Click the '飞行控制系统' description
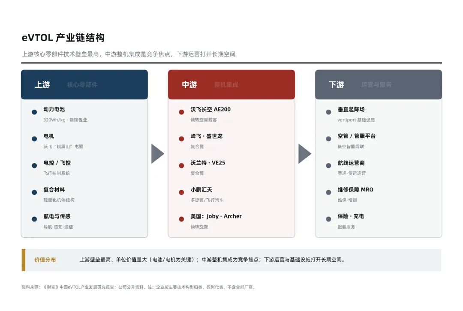The height and width of the screenshot is (311, 463). pyautogui.click(x=57, y=173)
